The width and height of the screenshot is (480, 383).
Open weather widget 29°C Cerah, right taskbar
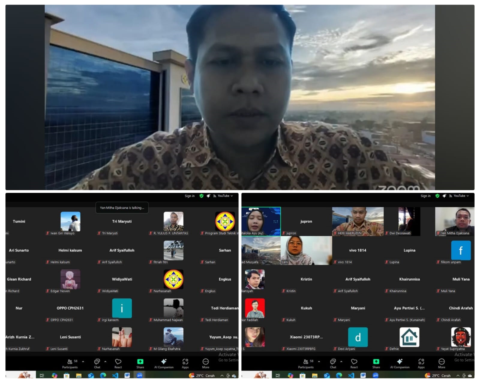click(438, 376)
